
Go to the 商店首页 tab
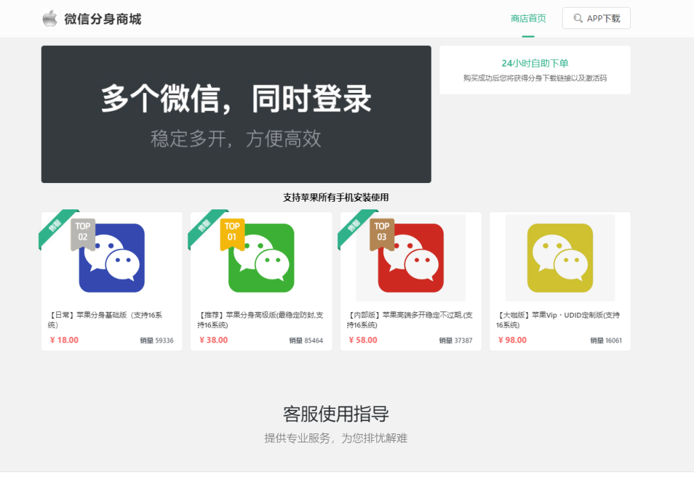[x=528, y=19]
